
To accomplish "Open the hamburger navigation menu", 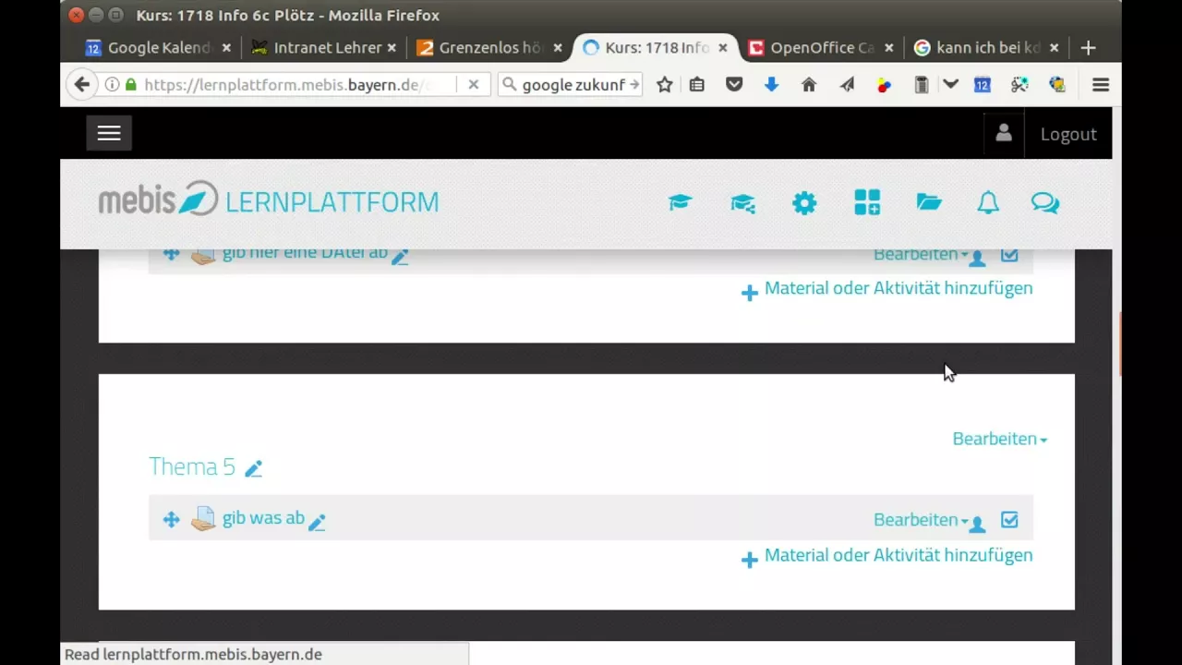I will coord(109,133).
